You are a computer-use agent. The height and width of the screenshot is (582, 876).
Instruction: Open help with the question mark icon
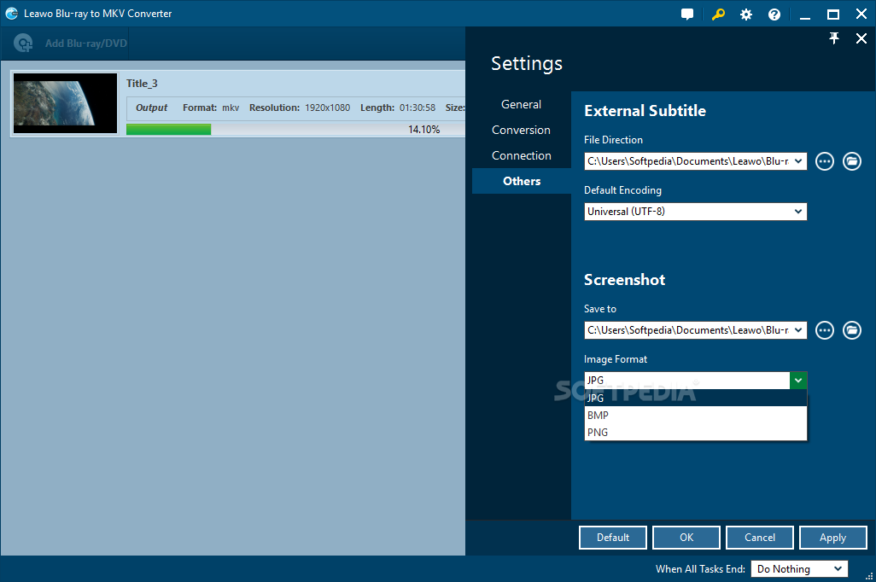coord(774,15)
